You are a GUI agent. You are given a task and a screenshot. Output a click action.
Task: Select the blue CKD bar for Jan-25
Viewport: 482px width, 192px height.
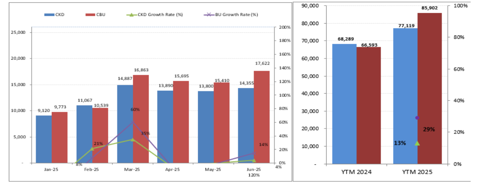[x=44, y=139]
